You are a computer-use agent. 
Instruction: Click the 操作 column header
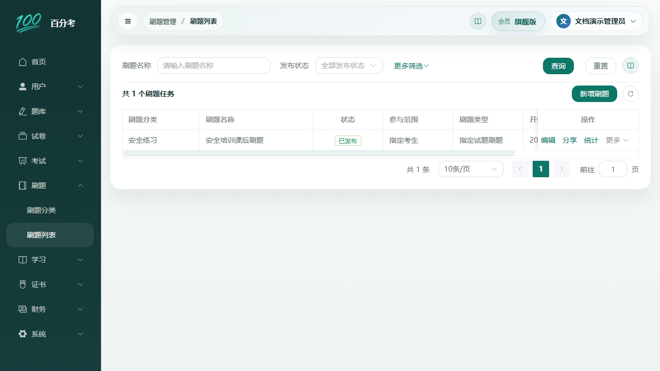[588, 120]
